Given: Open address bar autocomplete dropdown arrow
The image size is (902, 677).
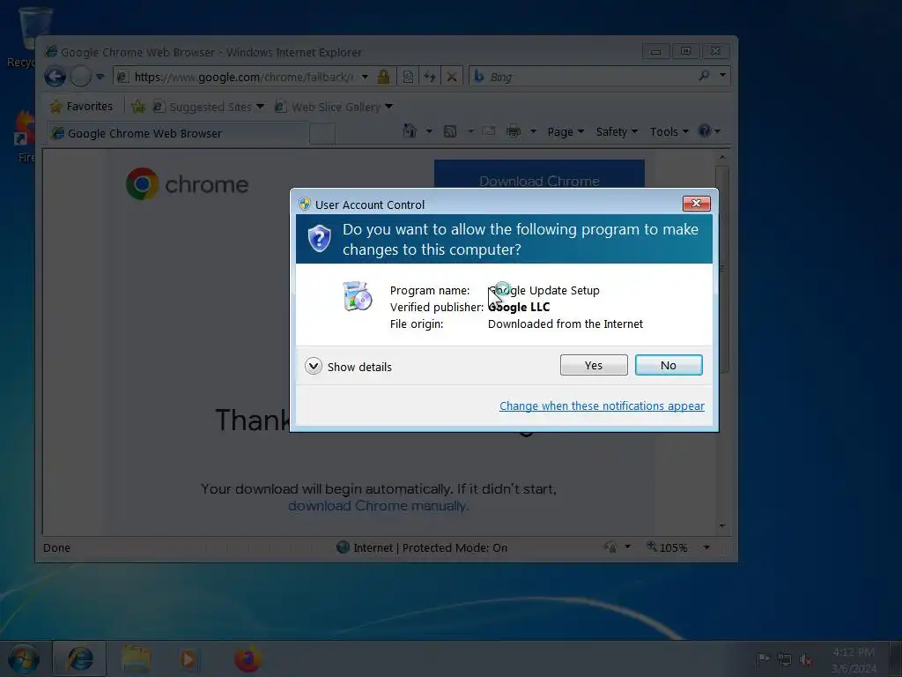Looking at the screenshot, I should (365, 77).
